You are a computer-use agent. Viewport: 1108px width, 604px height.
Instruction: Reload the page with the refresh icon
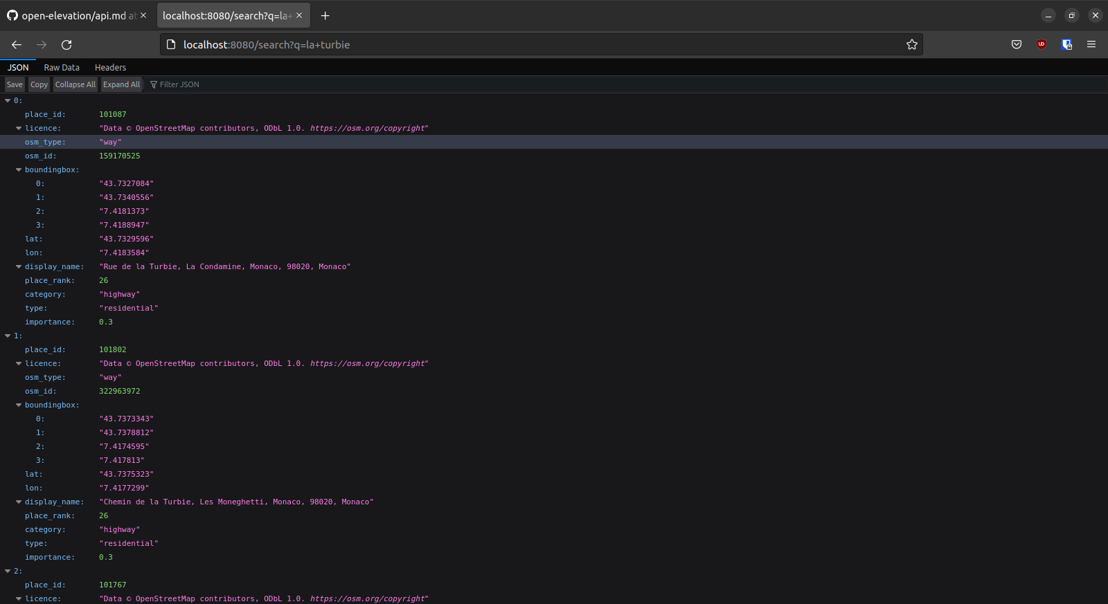(x=66, y=45)
